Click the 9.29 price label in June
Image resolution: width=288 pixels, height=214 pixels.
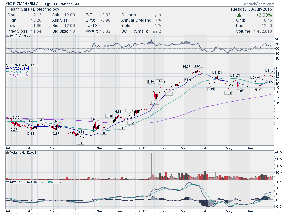(x=258, y=90)
